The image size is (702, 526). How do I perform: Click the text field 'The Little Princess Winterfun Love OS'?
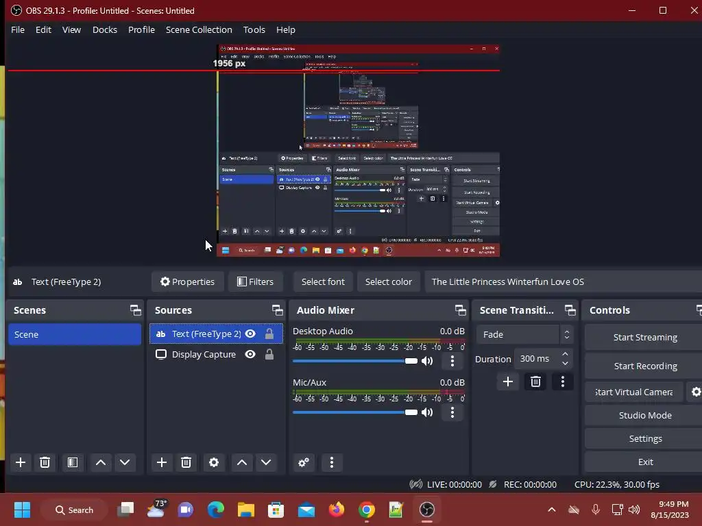(x=564, y=281)
